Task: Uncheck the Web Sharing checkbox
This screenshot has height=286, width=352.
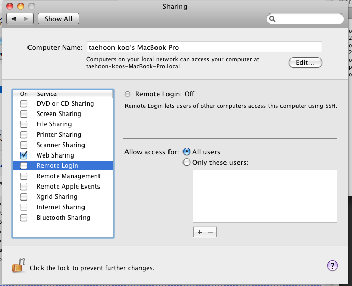Action: (24, 155)
